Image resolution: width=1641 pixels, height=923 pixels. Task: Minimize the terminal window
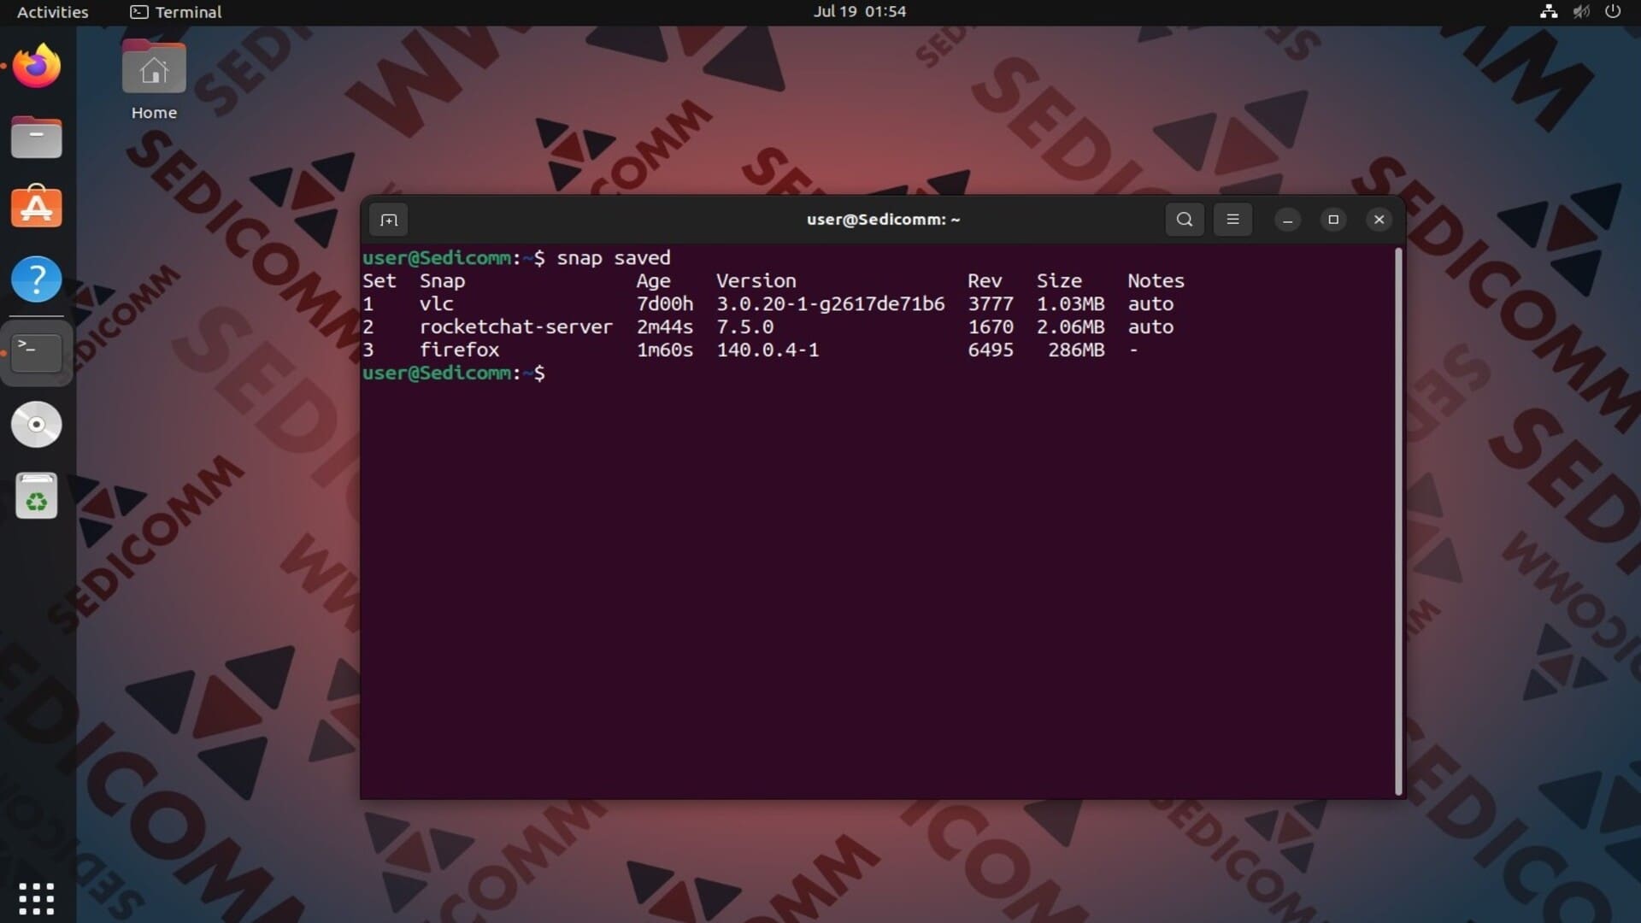click(1287, 220)
